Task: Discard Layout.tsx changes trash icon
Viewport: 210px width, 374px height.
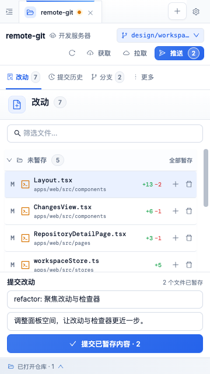Action: (189, 184)
